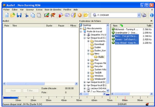Click the Copy icon in toolbar
The width and height of the screenshot is (155, 107).
[33, 15]
